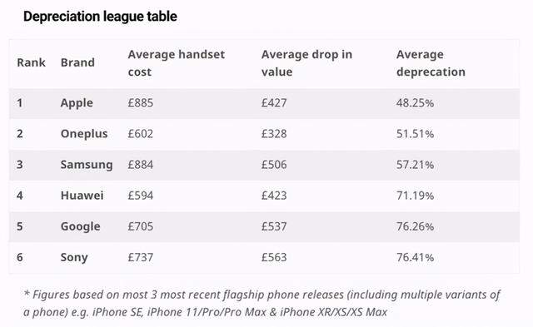Select the Huawei brand cell

click(82, 196)
